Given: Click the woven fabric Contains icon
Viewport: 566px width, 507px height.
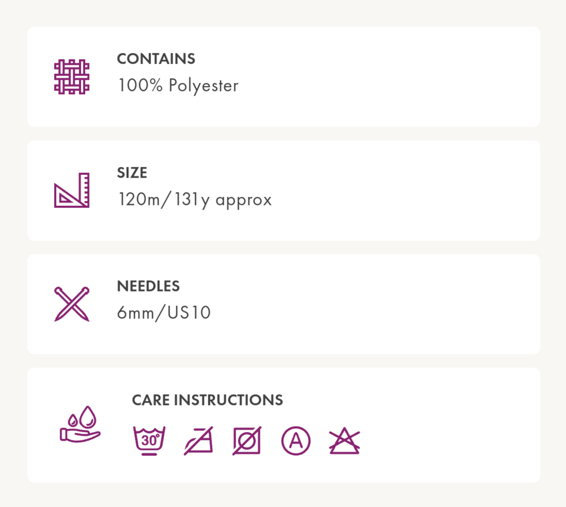Looking at the screenshot, I should (x=72, y=77).
